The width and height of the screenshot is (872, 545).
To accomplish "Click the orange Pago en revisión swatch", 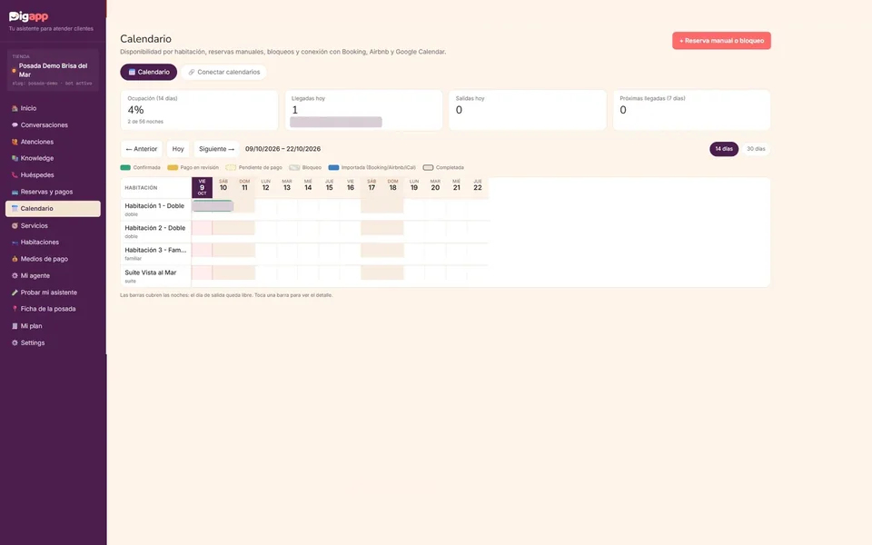I will tap(173, 167).
